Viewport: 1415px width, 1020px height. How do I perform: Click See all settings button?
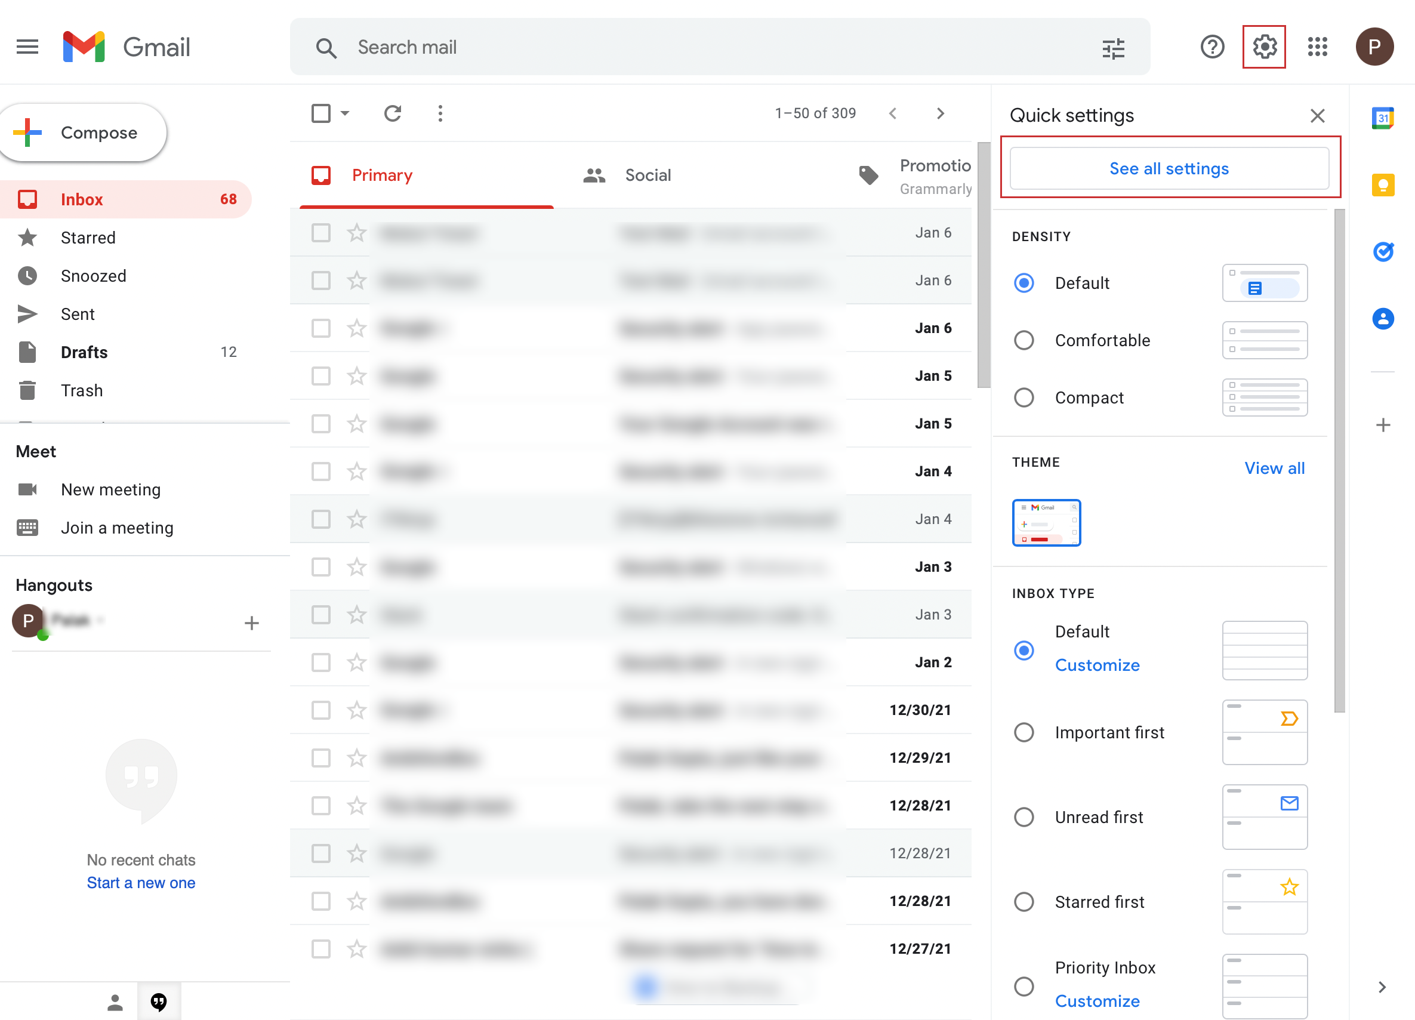pos(1169,168)
